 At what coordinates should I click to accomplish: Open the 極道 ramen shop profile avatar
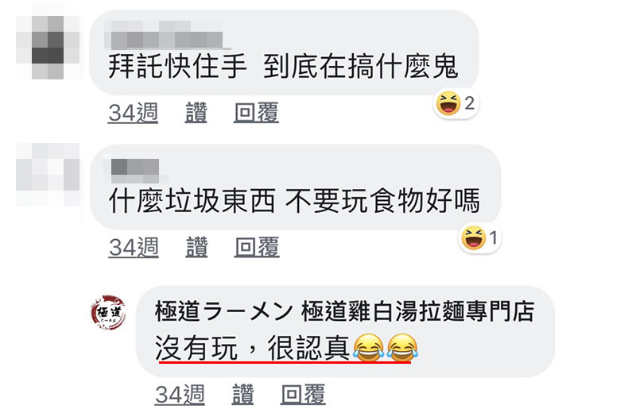tap(108, 312)
